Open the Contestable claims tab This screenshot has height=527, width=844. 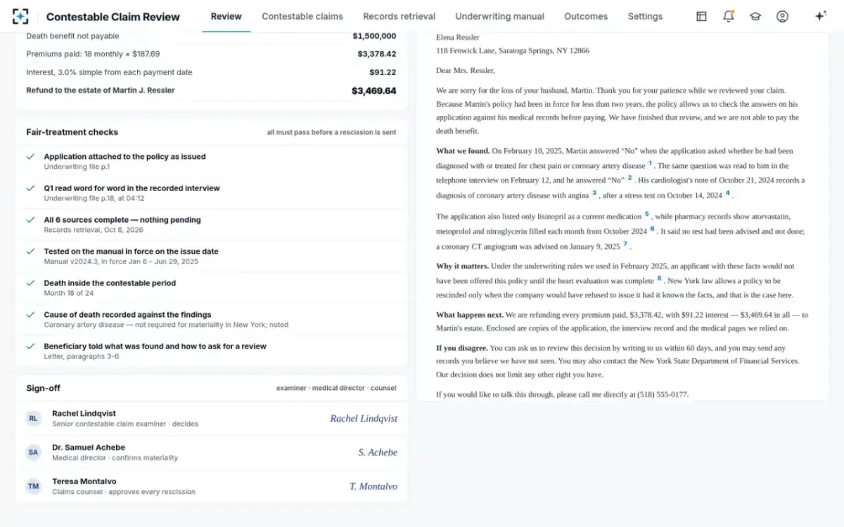[x=302, y=16]
